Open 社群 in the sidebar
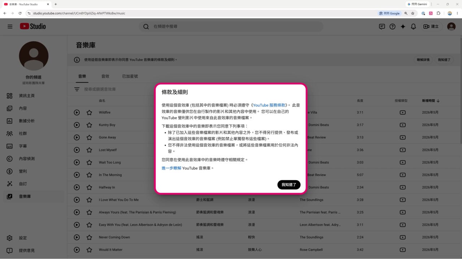The width and height of the screenshot is (462, 259). click(33, 133)
